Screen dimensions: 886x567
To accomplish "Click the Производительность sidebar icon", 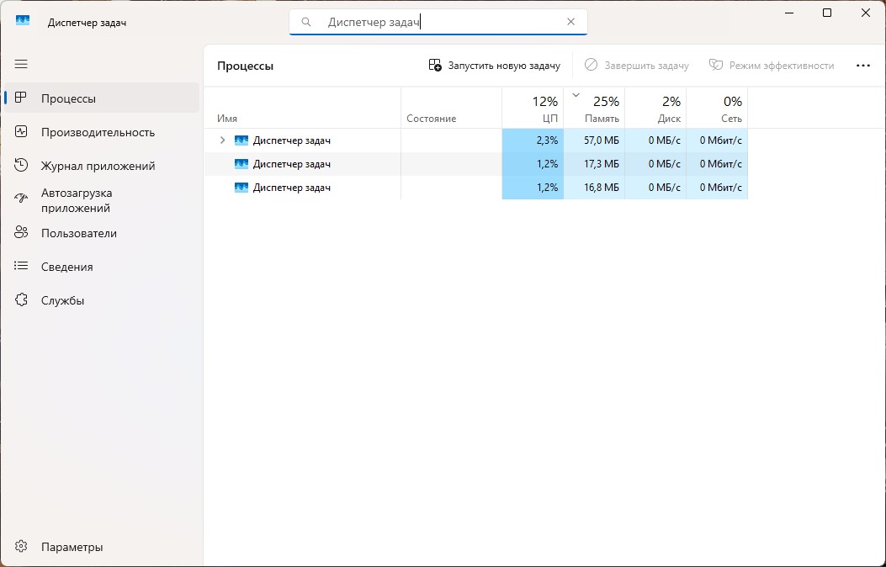I will (x=21, y=132).
